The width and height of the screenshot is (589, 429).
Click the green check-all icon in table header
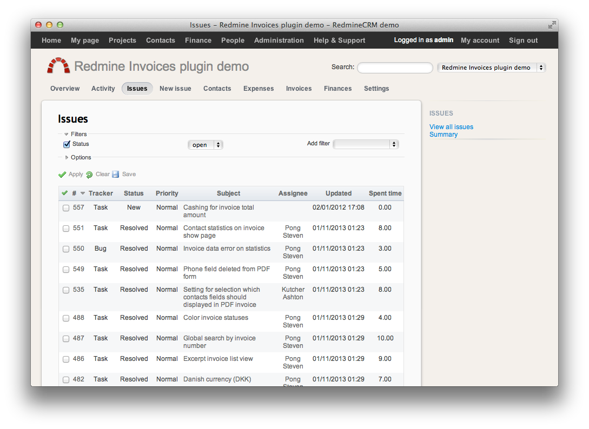coord(64,193)
